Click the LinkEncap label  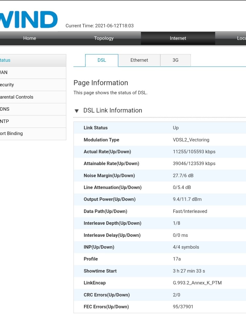pyautogui.click(x=95, y=283)
